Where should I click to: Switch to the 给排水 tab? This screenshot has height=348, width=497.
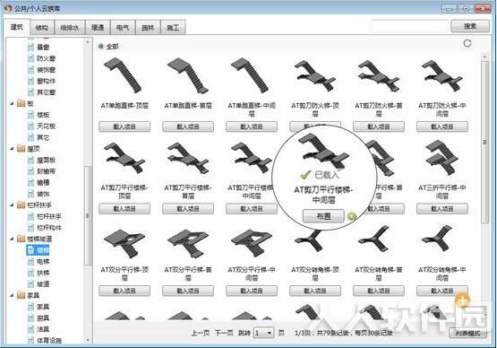[x=70, y=28]
